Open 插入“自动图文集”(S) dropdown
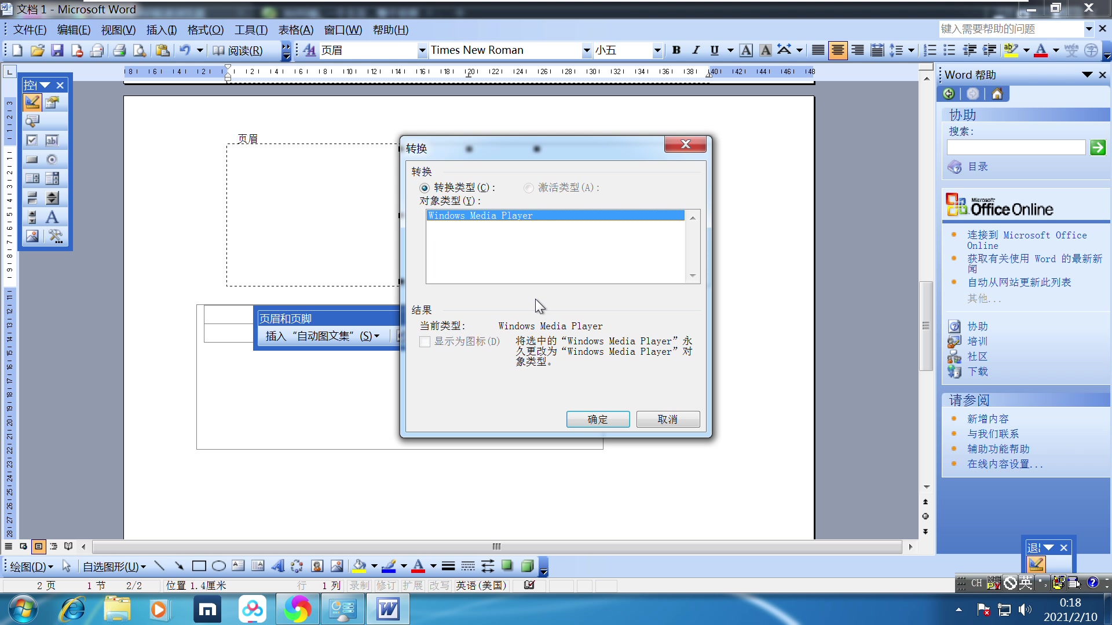The height and width of the screenshot is (625, 1112). (323, 336)
